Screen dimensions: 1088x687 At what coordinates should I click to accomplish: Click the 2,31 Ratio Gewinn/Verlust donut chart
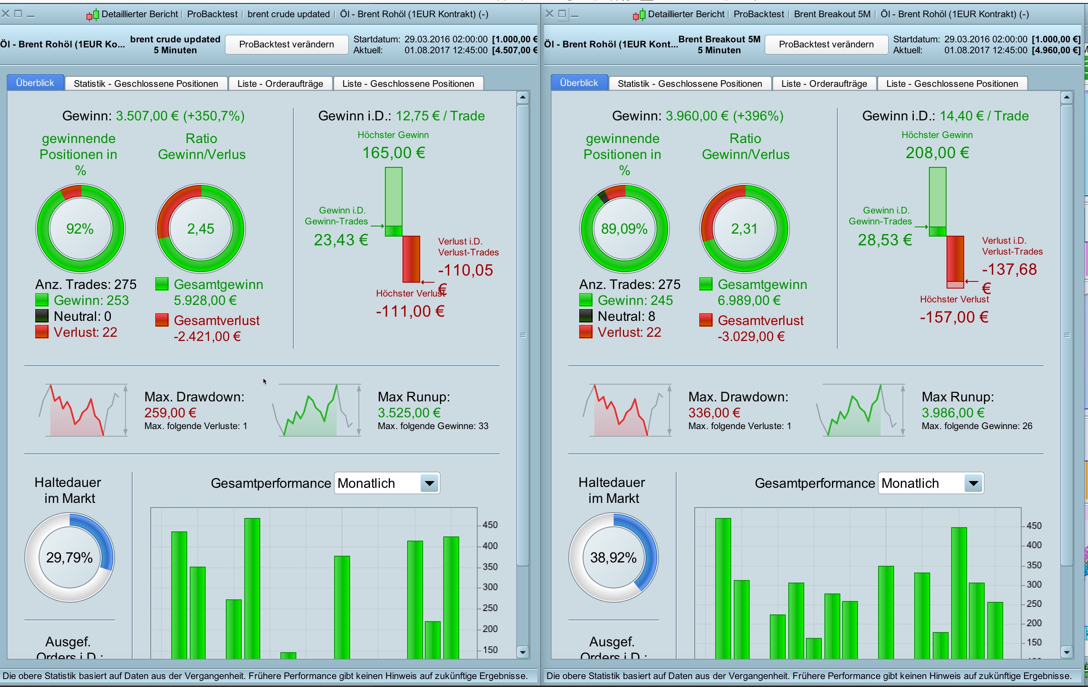coord(744,229)
